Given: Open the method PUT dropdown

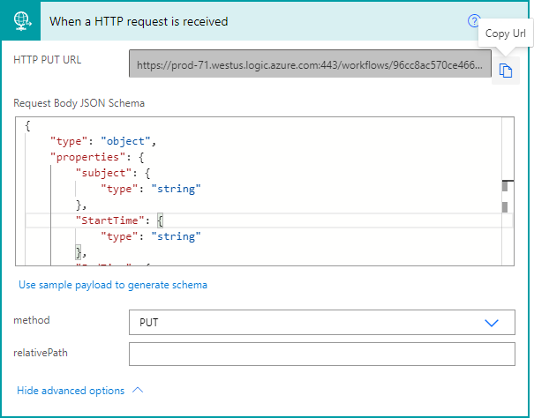Looking at the screenshot, I should pos(322,323).
